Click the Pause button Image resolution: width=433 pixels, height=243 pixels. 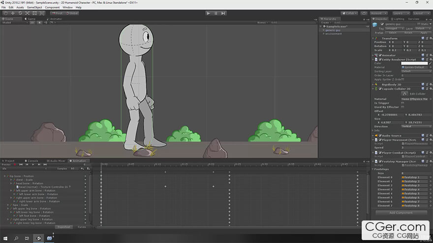216,13
